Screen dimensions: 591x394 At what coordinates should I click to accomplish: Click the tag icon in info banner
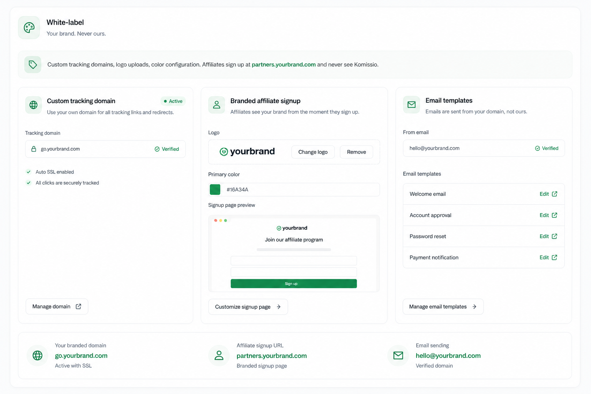33,64
